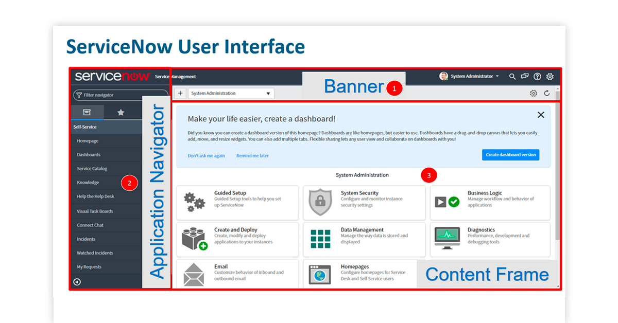Screen dimensions: 618x323
Task: Click the Data Management grid icon
Action: coord(320,239)
